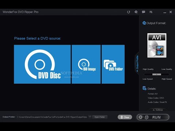Click the 'Audio Codec: Smart Fit' text
This screenshot has height=131, width=175.
click(x=157, y=102)
